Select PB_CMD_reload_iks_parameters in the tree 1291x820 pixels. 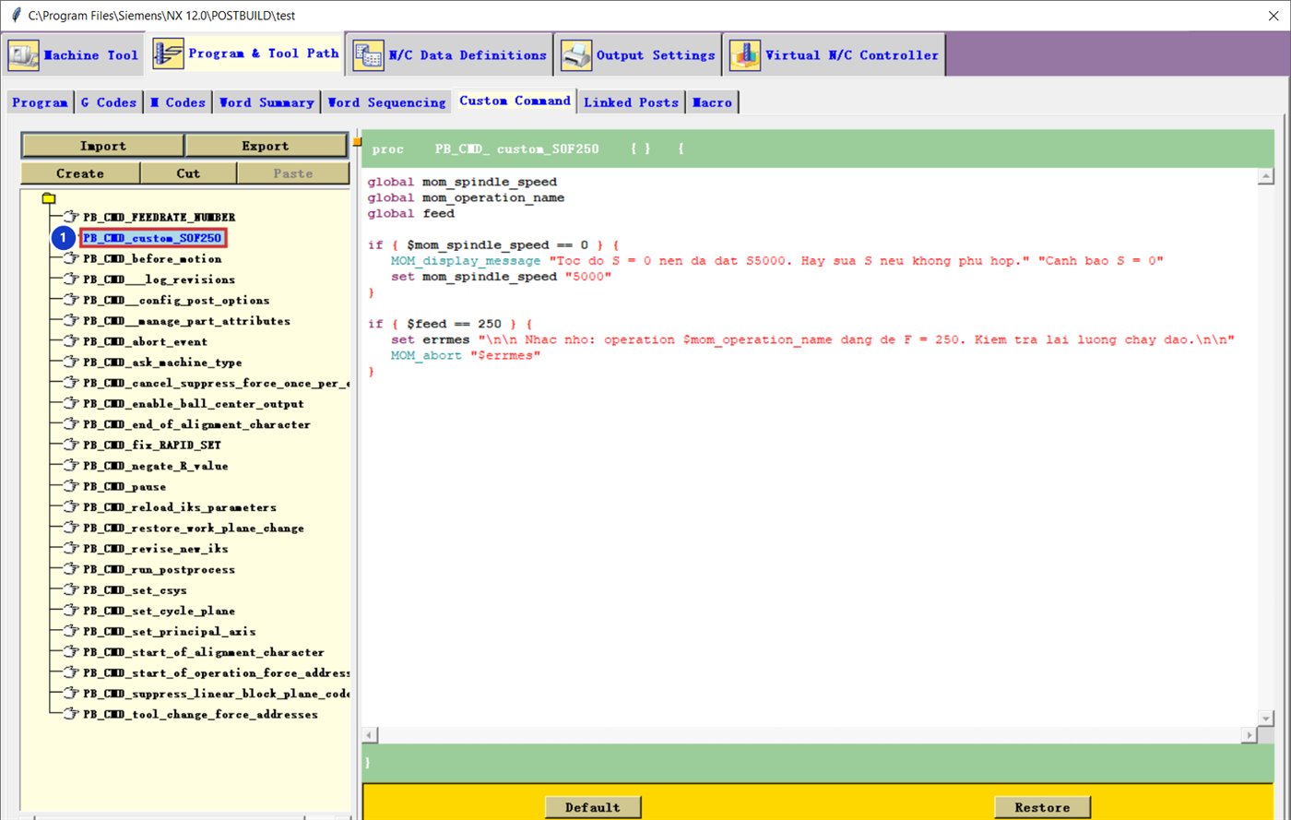click(x=180, y=507)
